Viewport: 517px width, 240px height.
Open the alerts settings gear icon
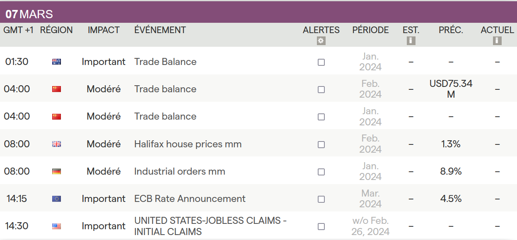(x=321, y=41)
